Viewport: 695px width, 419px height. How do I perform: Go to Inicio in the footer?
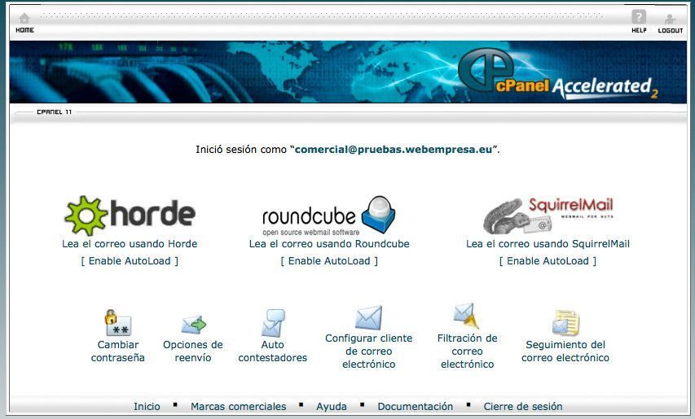click(x=147, y=406)
